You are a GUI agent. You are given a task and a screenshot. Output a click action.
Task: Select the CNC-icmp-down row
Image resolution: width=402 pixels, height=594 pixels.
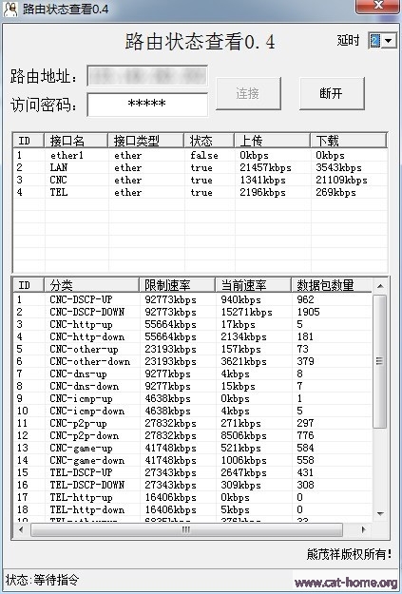pyautogui.click(x=193, y=411)
